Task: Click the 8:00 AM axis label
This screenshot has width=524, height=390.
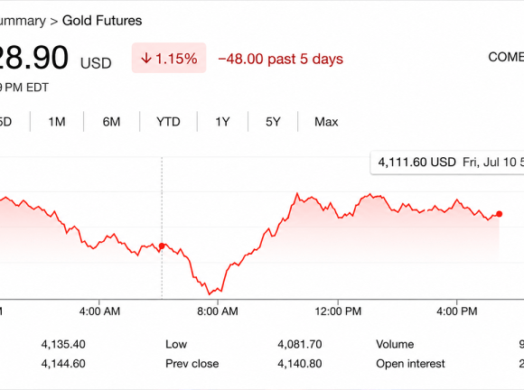Action: click(218, 311)
